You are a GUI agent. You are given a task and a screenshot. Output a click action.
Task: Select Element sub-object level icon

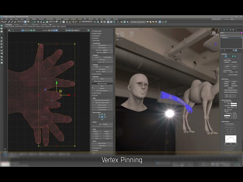pos(235,56)
